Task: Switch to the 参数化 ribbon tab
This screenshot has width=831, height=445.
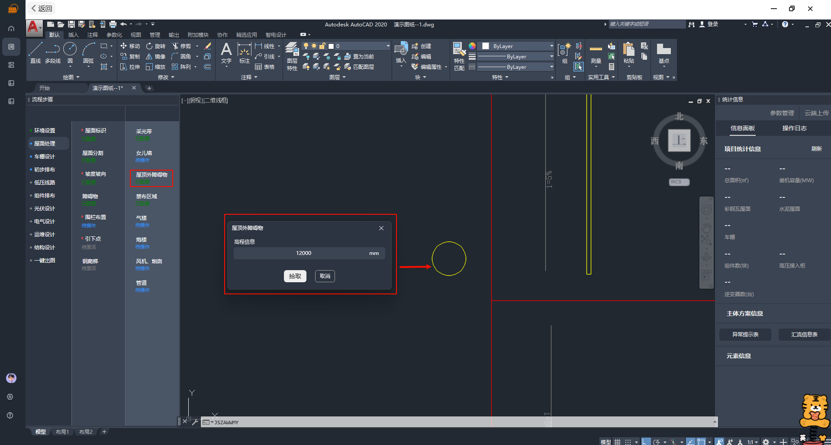Action: 114,35
